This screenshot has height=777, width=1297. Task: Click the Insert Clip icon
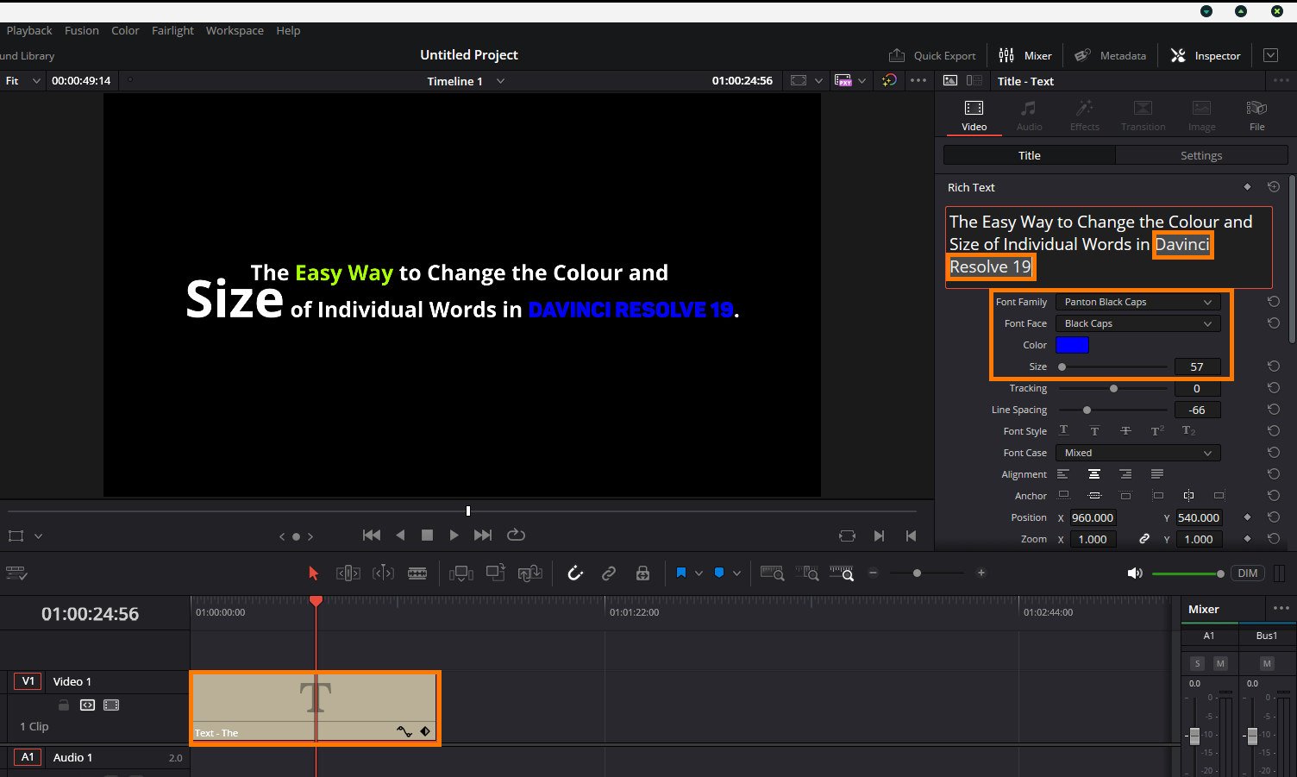(461, 573)
